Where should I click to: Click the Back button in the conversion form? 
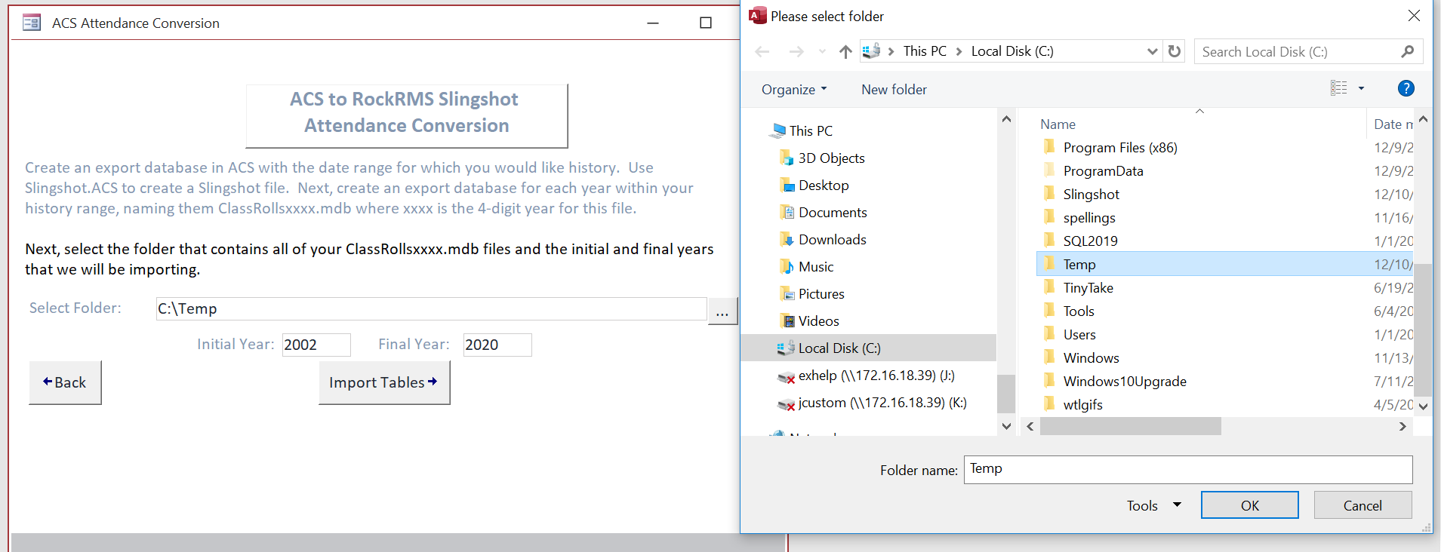click(x=65, y=382)
